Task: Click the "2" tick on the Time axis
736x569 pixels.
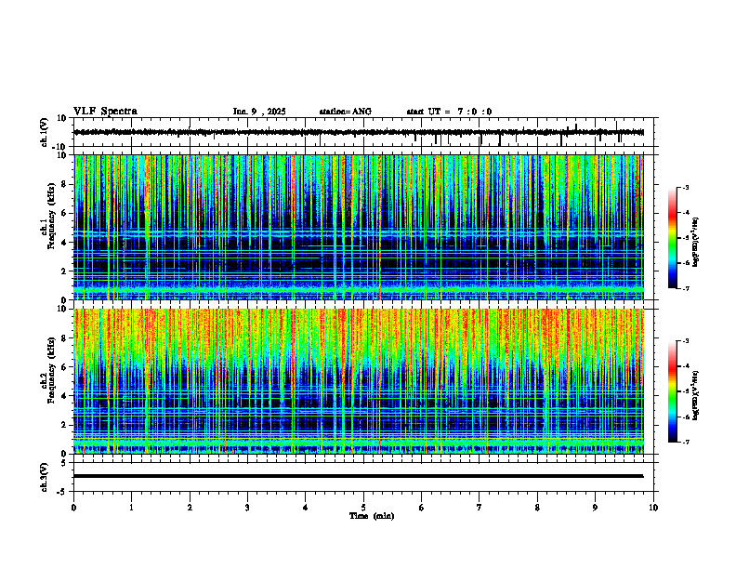Action: pyautogui.click(x=190, y=508)
